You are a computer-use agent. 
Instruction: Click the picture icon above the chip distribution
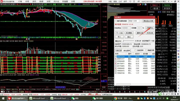[145, 4]
